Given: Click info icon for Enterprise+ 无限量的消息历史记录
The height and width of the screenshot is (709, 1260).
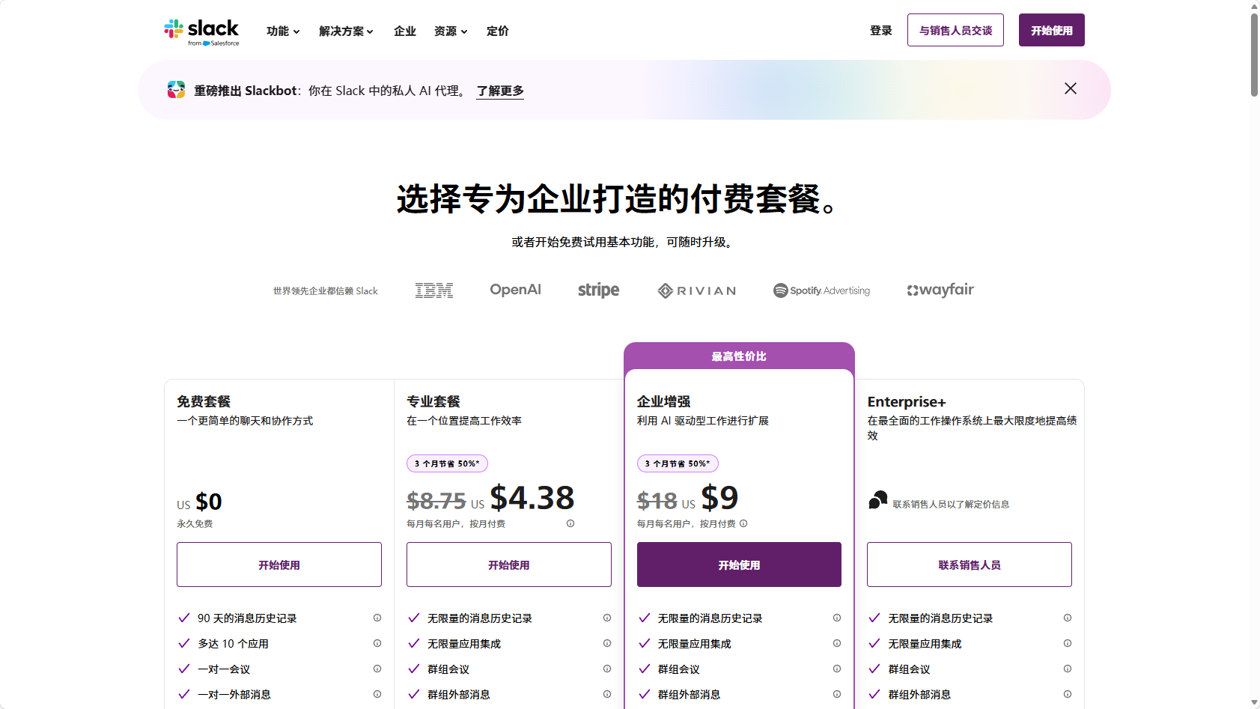Looking at the screenshot, I should tap(1067, 618).
